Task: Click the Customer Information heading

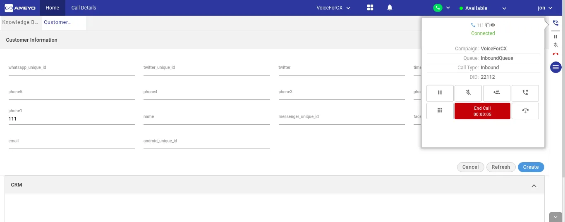Action: (32, 40)
